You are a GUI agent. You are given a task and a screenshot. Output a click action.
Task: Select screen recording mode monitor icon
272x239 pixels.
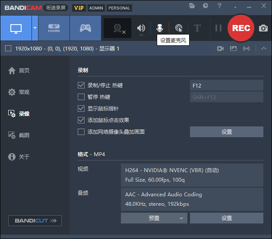[x=16, y=28]
